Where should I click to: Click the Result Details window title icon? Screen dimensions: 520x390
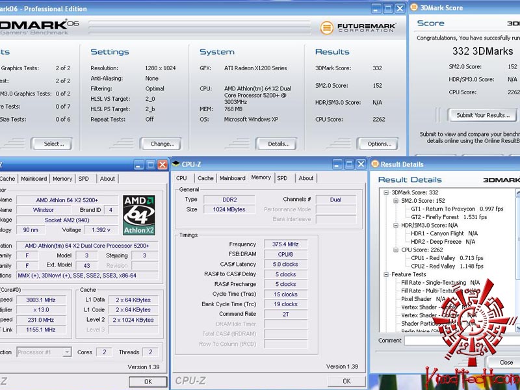tap(375, 164)
